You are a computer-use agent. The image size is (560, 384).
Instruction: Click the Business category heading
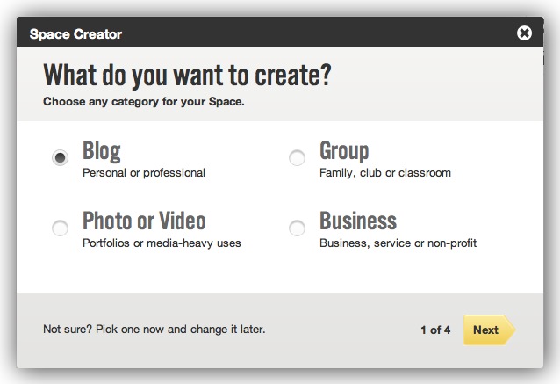pos(358,221)
